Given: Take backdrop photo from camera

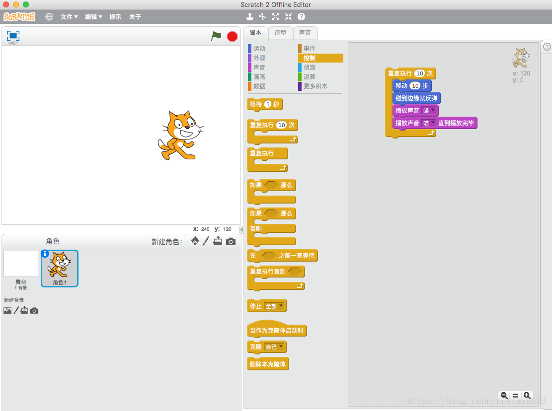Looking at the screenshot, I should pos(34,310).
